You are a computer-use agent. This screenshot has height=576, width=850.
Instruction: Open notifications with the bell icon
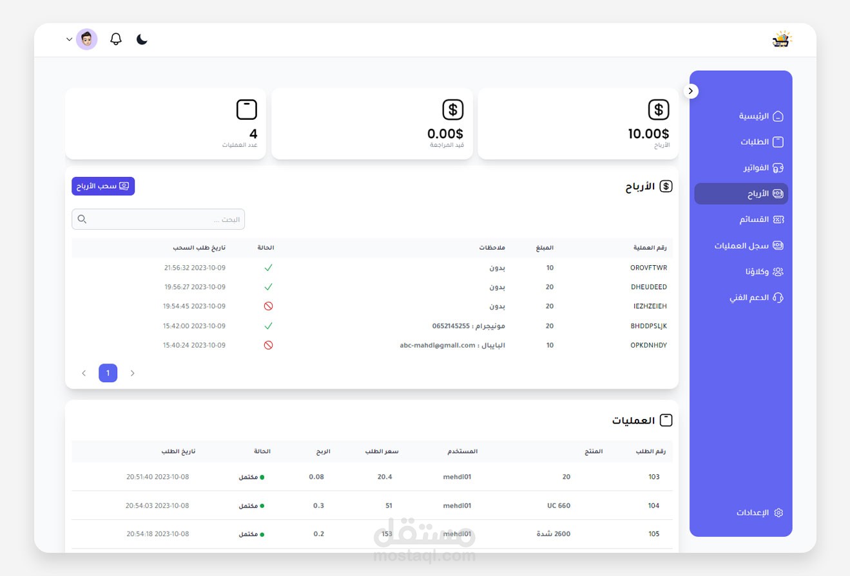pos(116,39)
